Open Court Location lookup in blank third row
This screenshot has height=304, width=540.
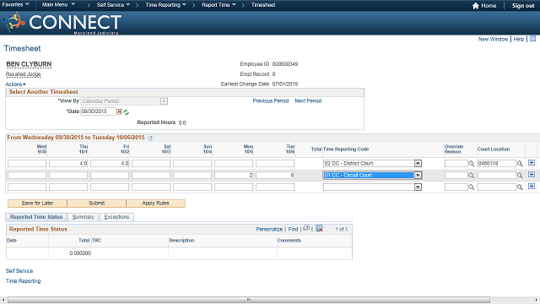(x=520, y=187)
